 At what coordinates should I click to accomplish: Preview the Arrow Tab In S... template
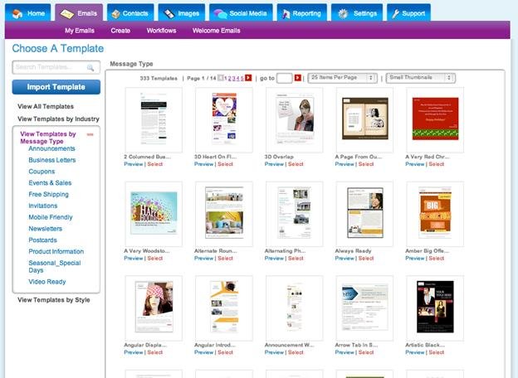[x=345, y=352]
